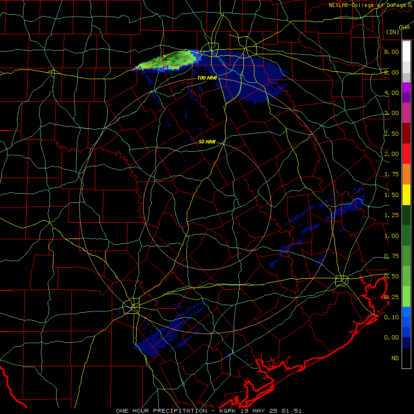Click the [IN] units label
414x414 pixels.
pos(392,32)
